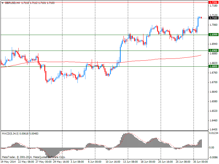Click the 1.7180 price scale value
The height and width of the screenshot is (164, 219).
214,6
